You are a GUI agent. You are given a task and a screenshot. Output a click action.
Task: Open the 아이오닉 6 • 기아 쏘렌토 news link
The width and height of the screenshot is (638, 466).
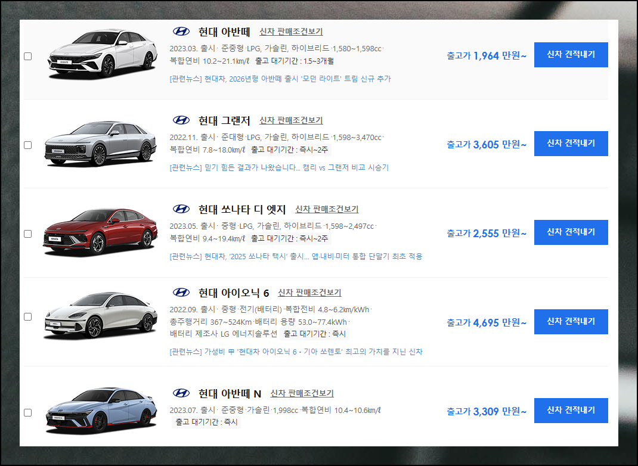[296, 352]
